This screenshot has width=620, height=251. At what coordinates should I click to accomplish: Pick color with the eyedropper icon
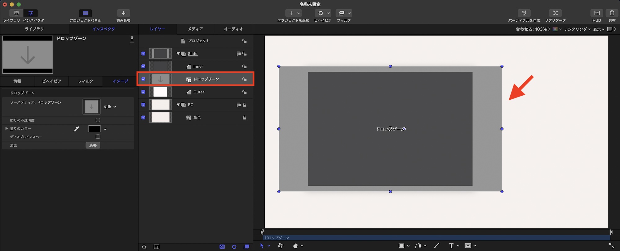77,129
